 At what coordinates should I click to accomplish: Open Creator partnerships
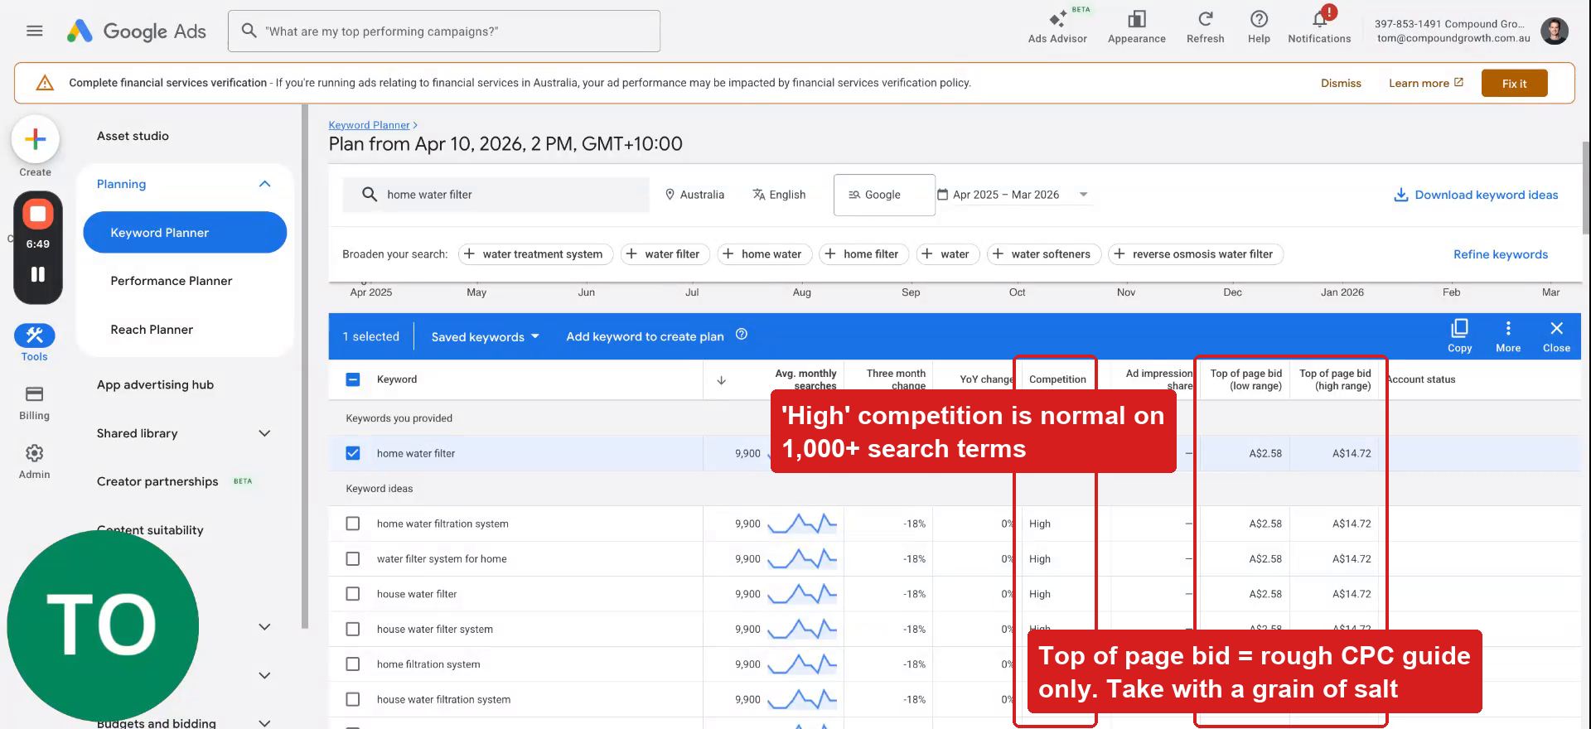[157, 481]
